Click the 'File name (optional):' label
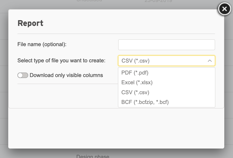 [x=42, y=44]
